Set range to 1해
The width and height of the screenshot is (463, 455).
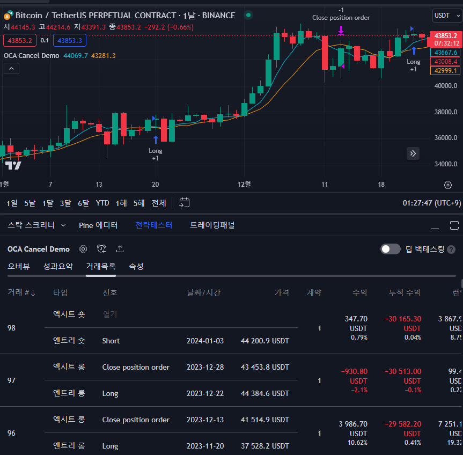(121, 203)
